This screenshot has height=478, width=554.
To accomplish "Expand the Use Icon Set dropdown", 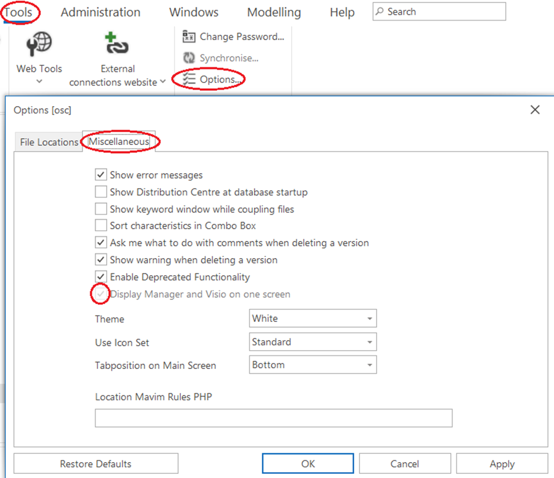I will 370,342.
